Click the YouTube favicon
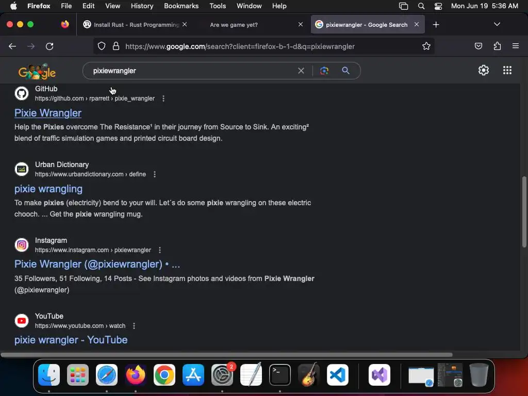 pyautogui.click(x=22, y=321)
